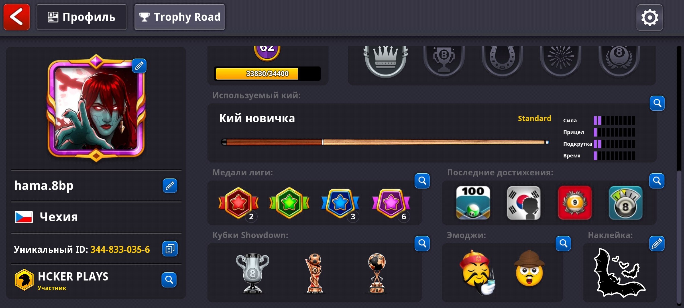
Task: Search the HCKER PLAYS club details
Action: pos(169,280)
